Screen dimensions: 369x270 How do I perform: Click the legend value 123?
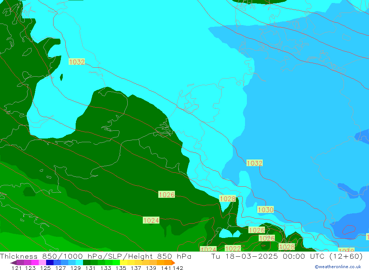(30, 268)
